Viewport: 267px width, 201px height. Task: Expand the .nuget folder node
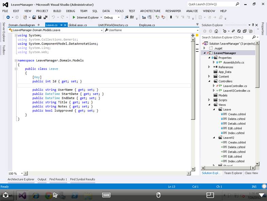pos(204,48)
